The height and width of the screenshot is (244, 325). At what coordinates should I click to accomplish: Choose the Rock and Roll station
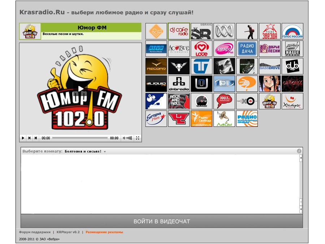coord(179,101)
